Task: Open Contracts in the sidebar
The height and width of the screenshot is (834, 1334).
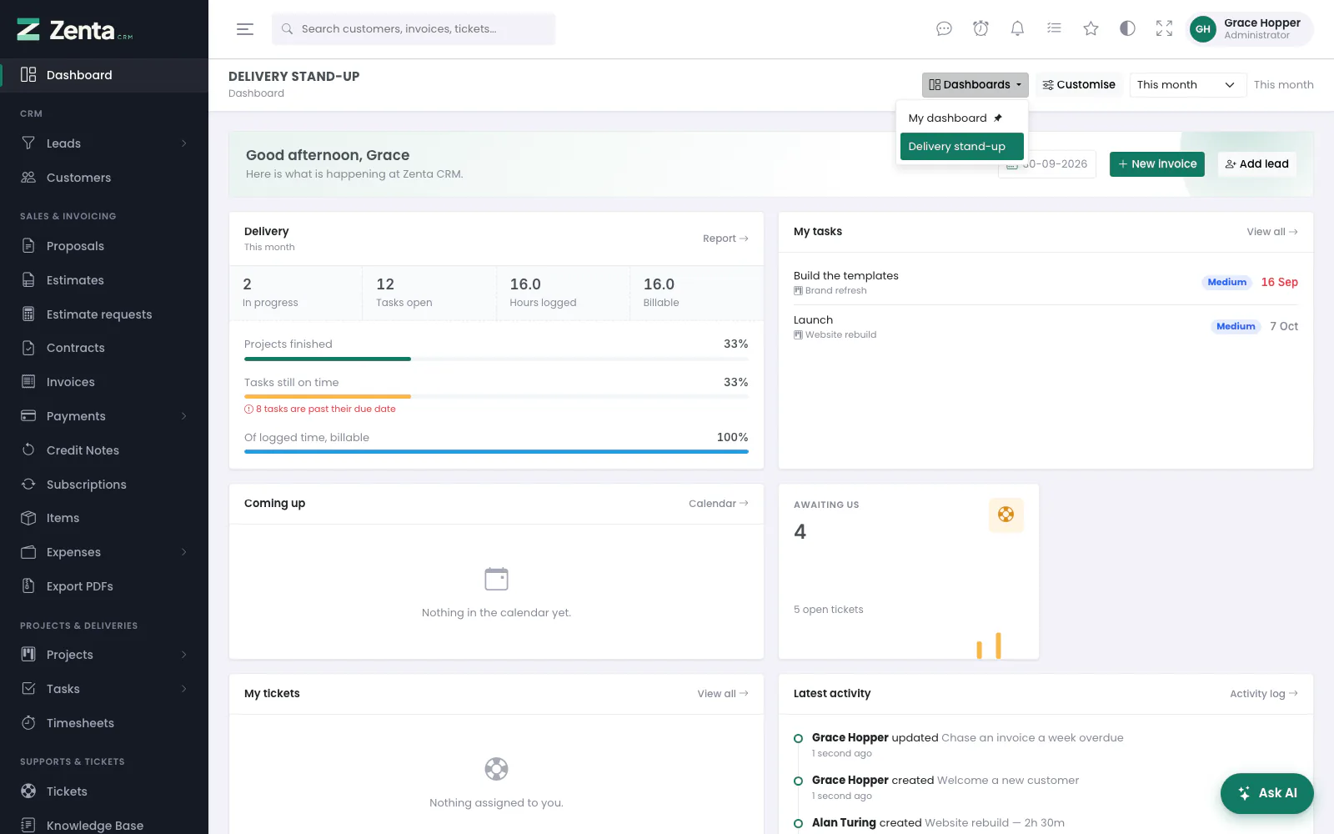Action: [104, 348]
